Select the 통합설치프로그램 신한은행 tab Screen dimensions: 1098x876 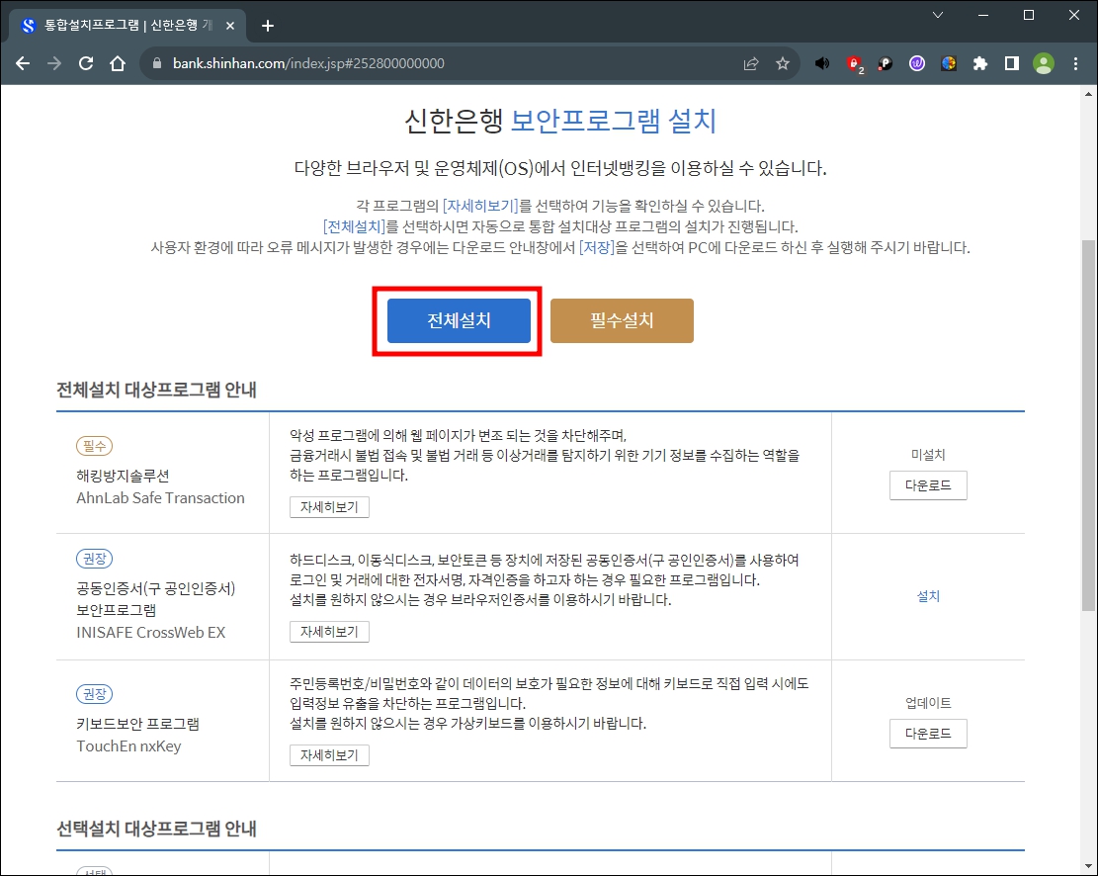(x=128, y=26)
